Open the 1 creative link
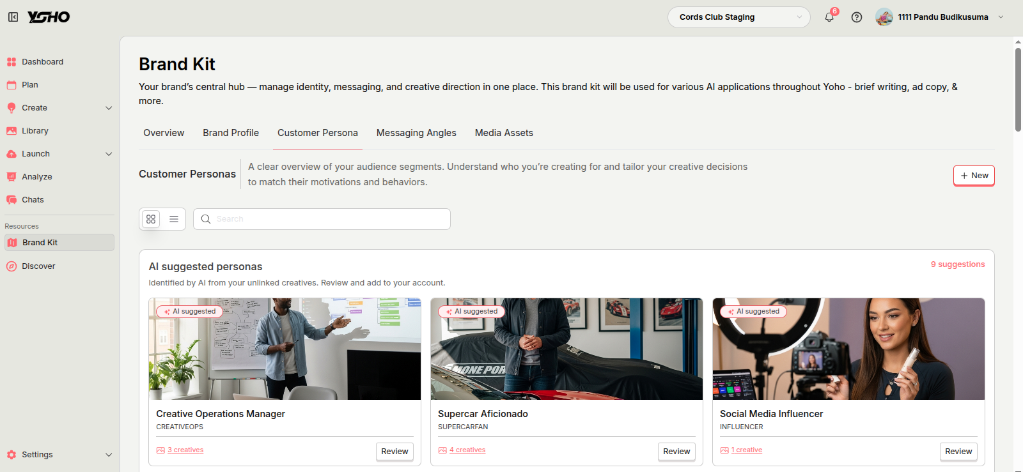Viewport: 1023px width, 472px height. [x=747, y=450]
